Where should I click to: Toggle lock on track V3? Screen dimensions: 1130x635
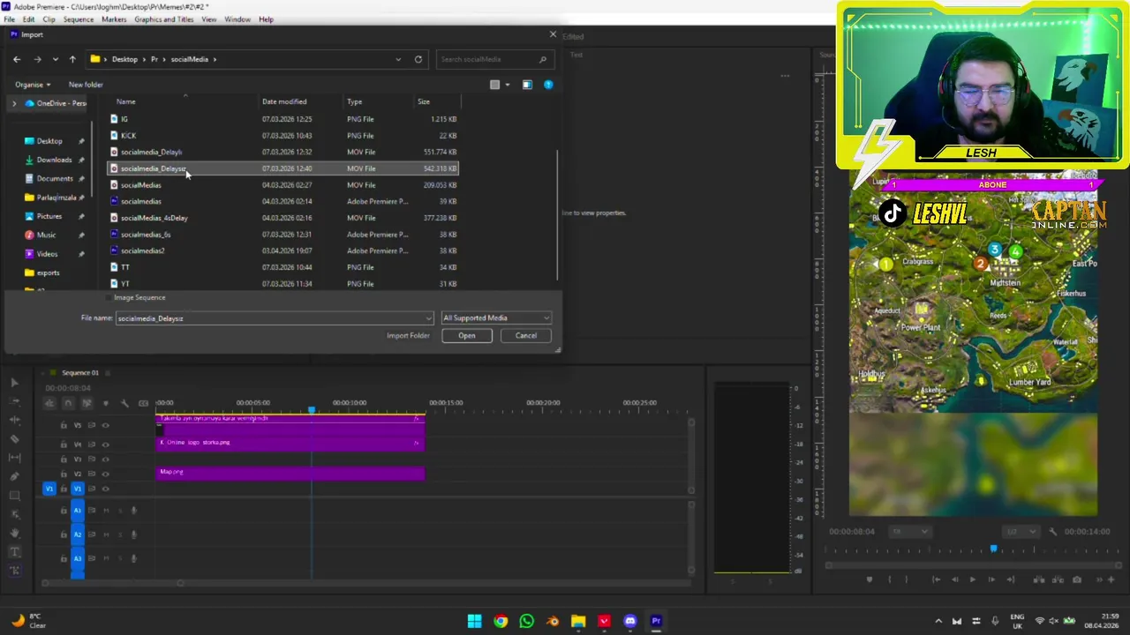tap(63, 459)
